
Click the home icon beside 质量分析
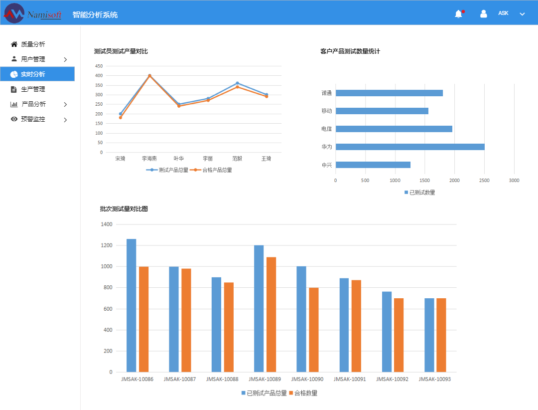14,44
